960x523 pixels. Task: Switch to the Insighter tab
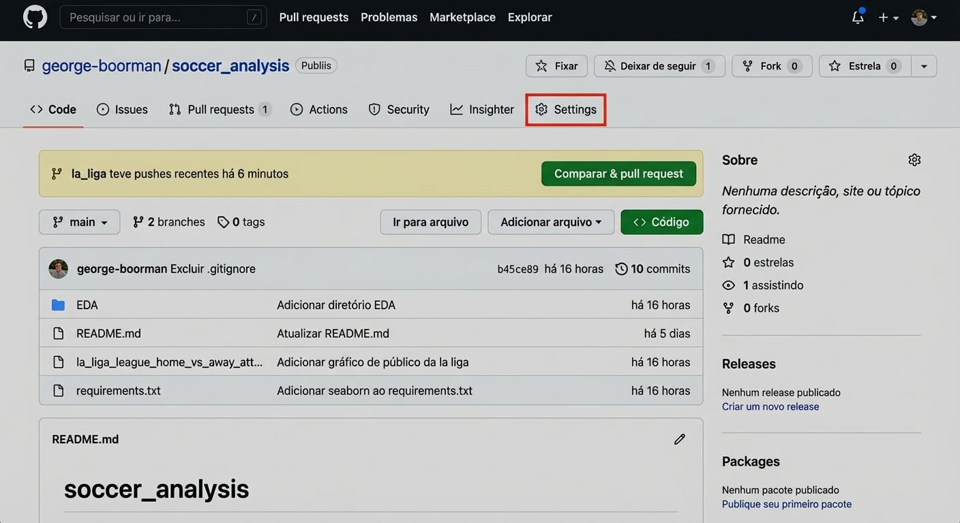coord(482,110)
